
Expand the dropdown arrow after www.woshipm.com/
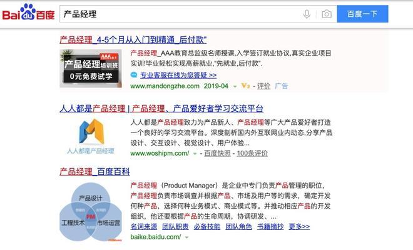coord(195,154)
